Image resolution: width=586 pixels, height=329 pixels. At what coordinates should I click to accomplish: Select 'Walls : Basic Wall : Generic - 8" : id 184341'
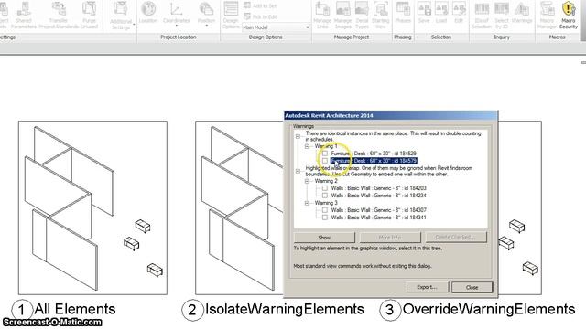[x=378, y=218]
